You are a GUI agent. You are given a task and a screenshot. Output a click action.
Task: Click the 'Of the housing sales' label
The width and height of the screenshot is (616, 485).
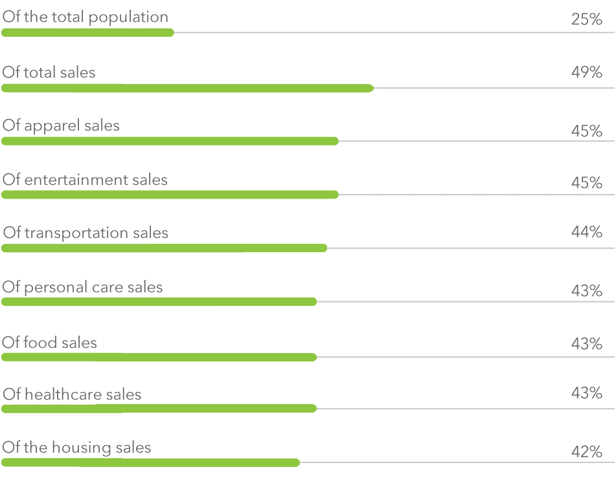click(76, 447)
